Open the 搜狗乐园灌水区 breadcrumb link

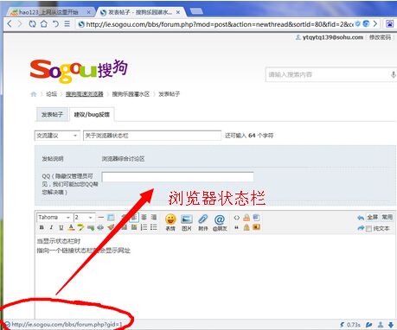click(x=131, y=94)
